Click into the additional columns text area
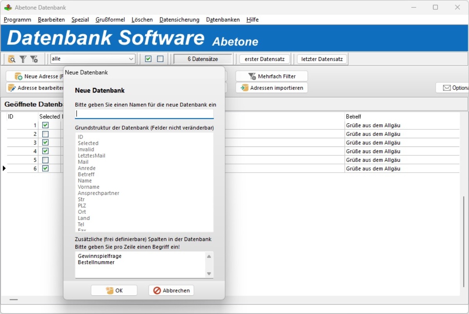This screenshot has width=469, height=314. pyautogui.click(x=144, y=264)
